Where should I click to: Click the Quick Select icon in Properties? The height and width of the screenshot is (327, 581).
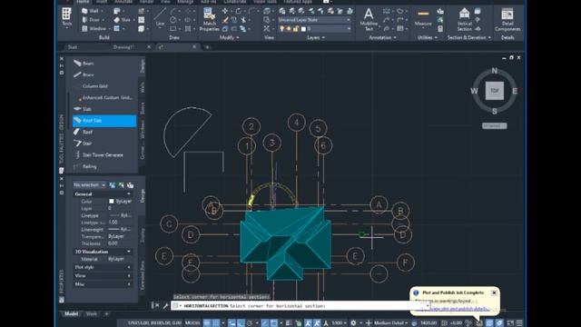(x=130, y=185)
